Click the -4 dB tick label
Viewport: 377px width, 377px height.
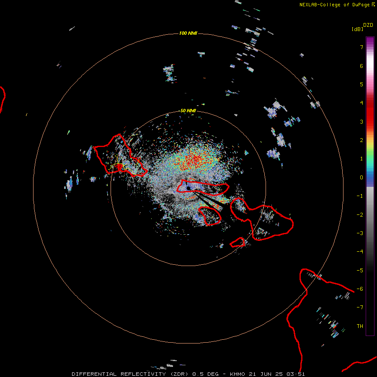(360, 251)
